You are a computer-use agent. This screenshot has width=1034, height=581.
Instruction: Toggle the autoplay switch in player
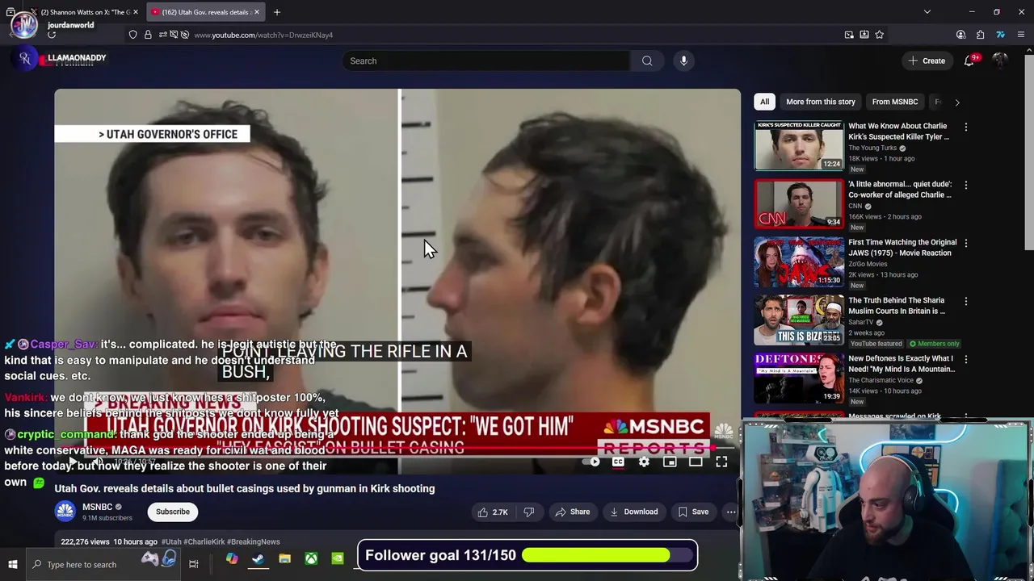point(592,462)
